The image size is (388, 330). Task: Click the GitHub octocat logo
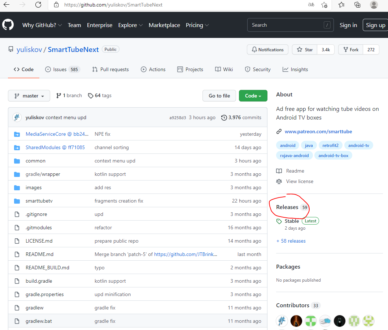8,25
